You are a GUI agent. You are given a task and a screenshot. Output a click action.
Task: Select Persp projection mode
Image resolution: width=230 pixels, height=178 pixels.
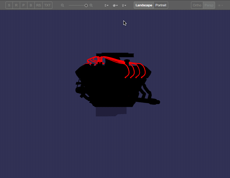(209, 5)
